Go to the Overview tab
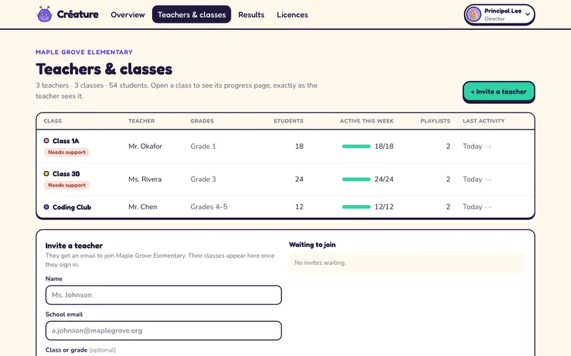 pyautogui.click(x=128, y=14)
